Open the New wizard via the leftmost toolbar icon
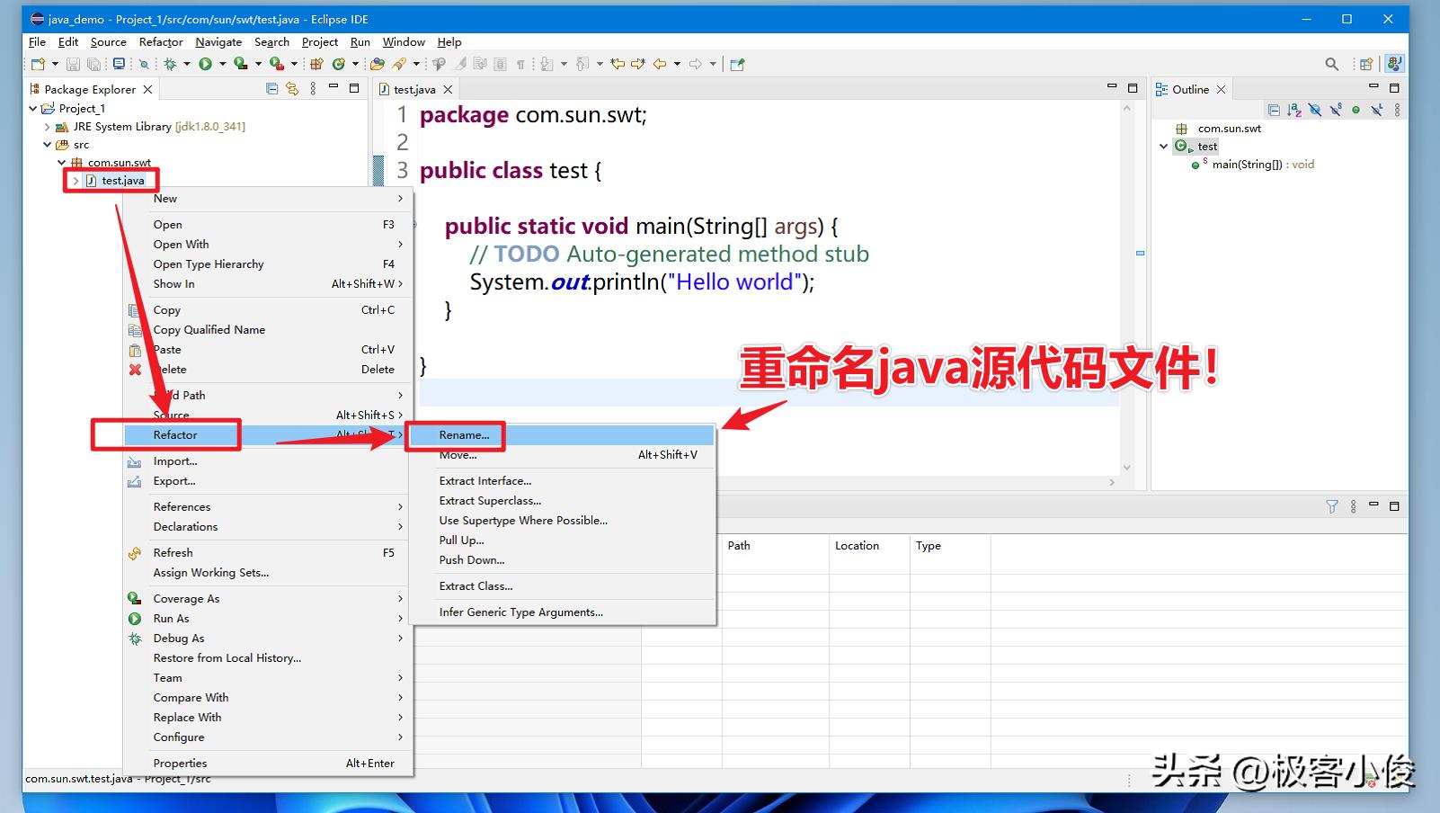This screenshot has width=1440, height=813. tap(38, 64)
